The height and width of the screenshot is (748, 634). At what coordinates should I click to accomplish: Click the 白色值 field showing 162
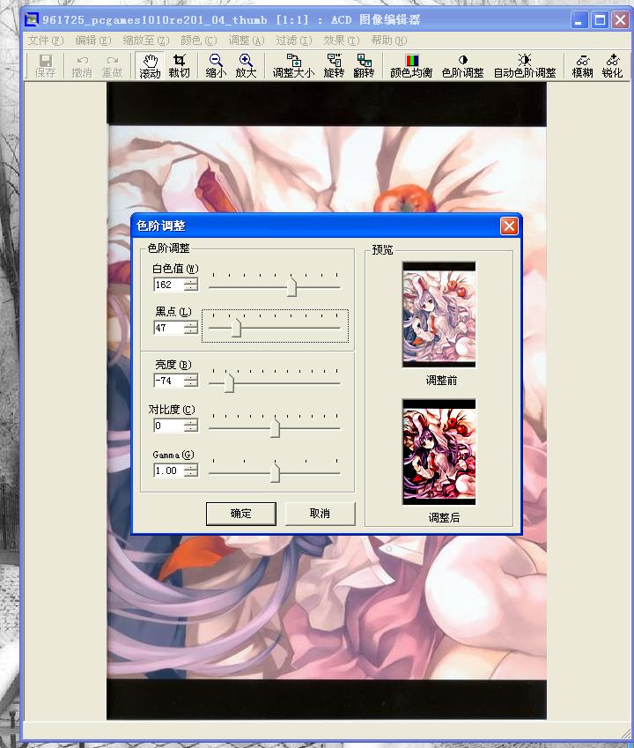pyautogui.click(x=169, y=285)
